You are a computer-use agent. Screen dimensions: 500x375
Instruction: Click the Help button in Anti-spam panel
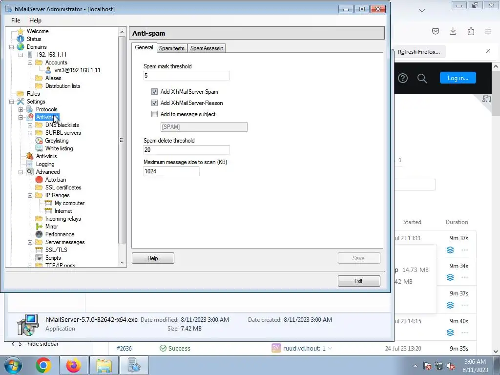153,258
